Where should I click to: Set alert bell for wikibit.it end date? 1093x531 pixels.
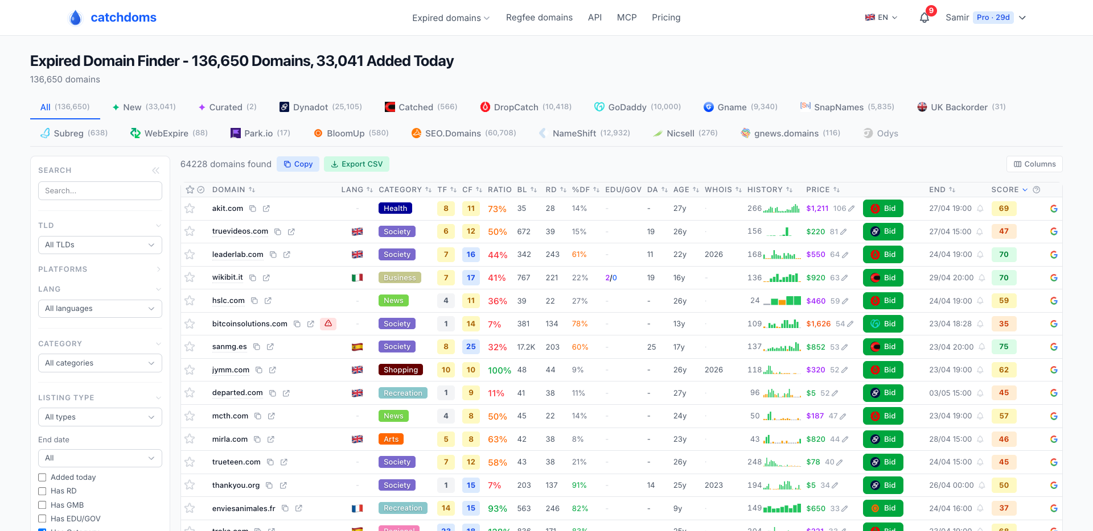(x=982, y=278)
